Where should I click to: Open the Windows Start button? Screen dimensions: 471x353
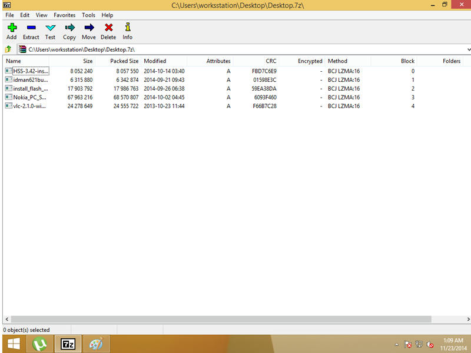click(13, 344)
